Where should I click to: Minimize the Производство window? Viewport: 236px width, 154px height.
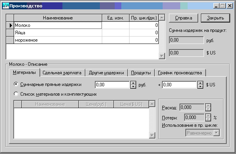pyautogui.click(x=216, y=6)
